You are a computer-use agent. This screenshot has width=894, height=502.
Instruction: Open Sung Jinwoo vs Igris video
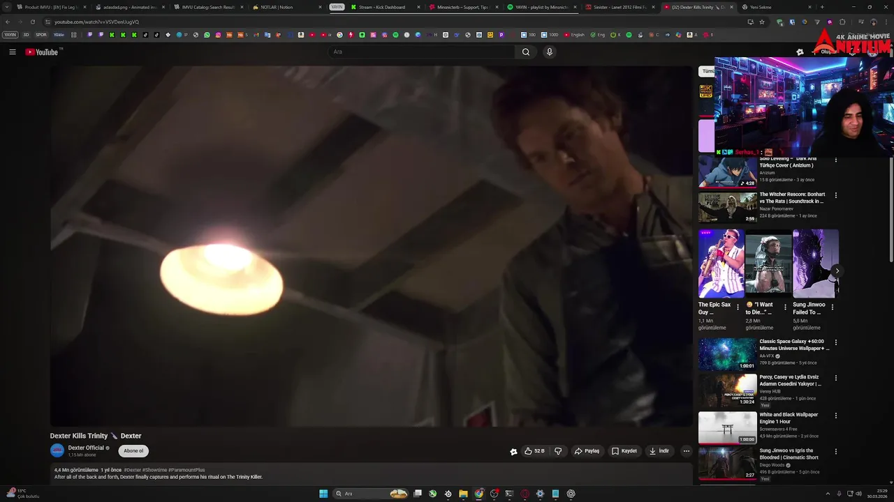point(727,463)
